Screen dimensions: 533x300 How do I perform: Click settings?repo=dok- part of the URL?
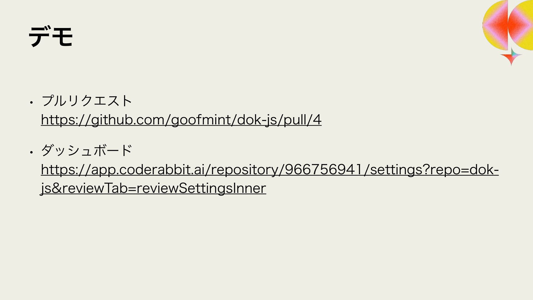click(x=434, y=170)
